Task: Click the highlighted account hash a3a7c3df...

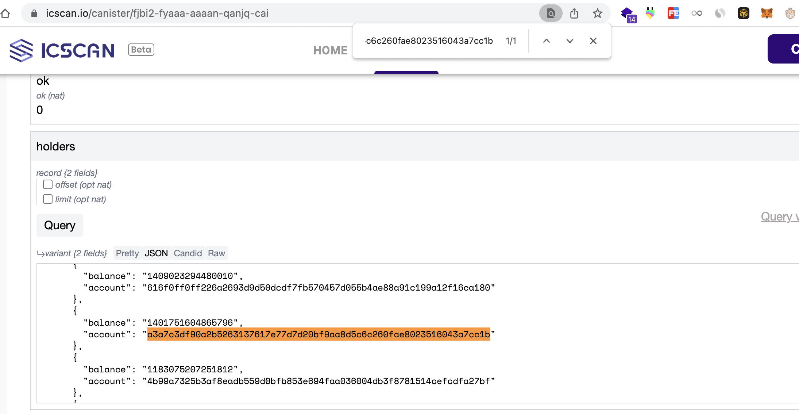Action: point(319,334)
